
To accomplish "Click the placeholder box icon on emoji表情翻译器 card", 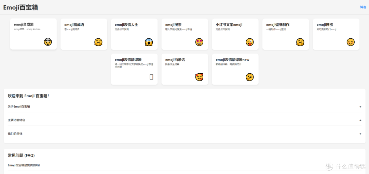I will (151, 77).
